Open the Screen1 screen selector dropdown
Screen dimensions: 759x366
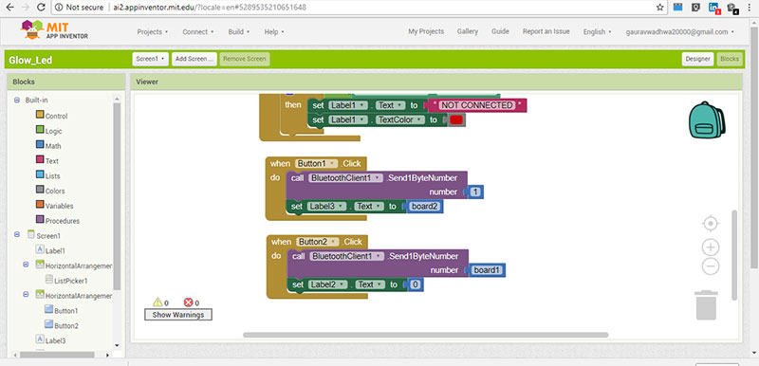click(x=150, y=59)
